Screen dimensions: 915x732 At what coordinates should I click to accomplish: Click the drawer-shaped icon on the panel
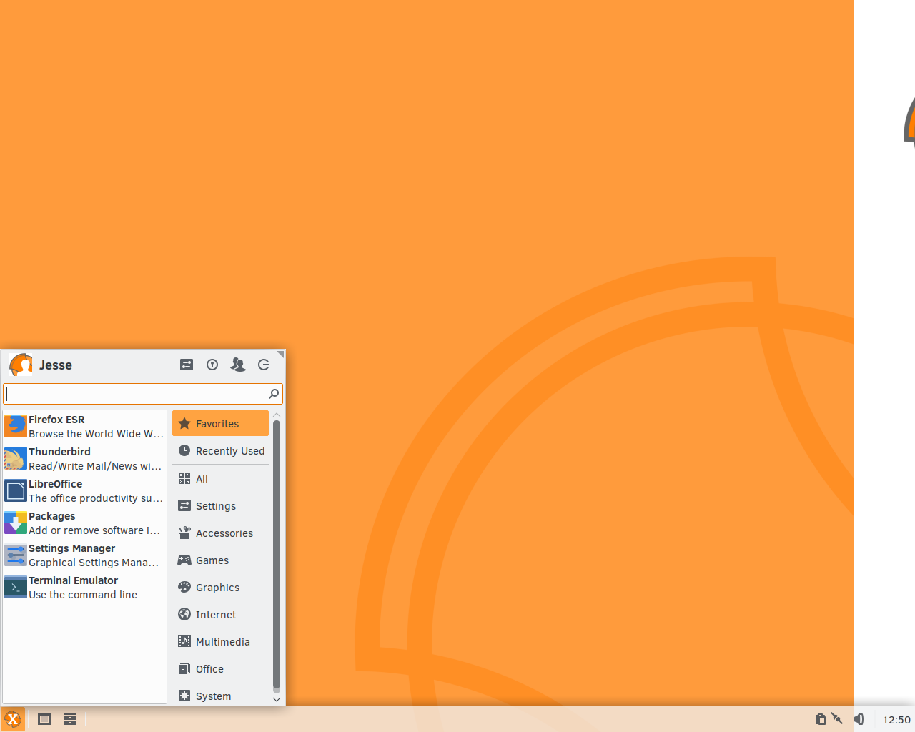click(70, 719)
